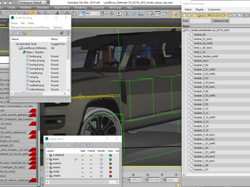Click the help icon in Asset Tracking toolbar
This screenshot has width=250, height=187.
pos(68,33)
